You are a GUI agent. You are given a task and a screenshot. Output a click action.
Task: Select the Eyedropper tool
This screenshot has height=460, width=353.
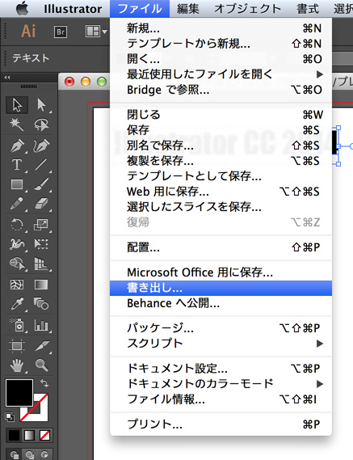point(17,304)
